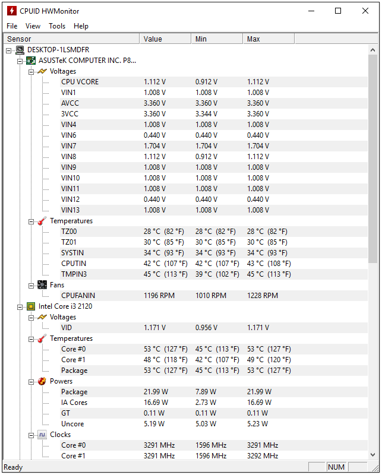
Task: Open the View menu
Action: coord(33,26)
